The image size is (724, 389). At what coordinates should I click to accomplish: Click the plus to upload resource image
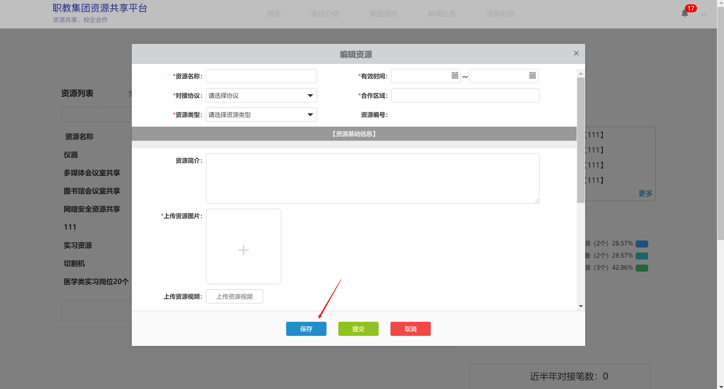tap(243, 250)
